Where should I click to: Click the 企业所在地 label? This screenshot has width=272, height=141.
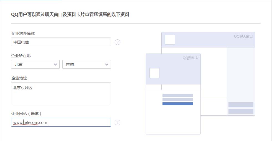(x=21, y=56)
